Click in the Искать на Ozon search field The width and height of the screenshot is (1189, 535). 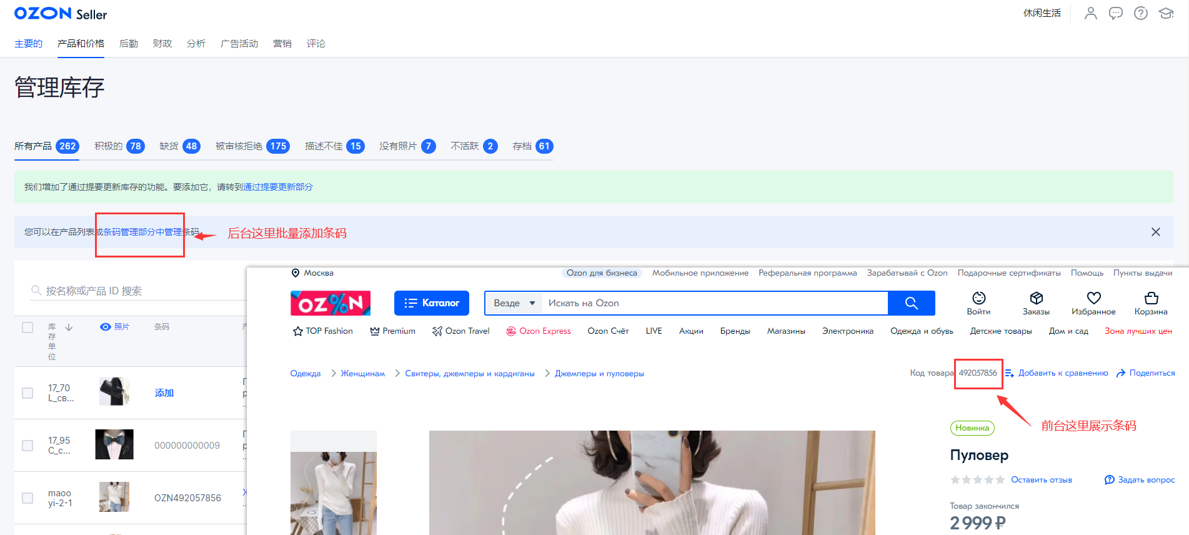(x=715, y=303)
